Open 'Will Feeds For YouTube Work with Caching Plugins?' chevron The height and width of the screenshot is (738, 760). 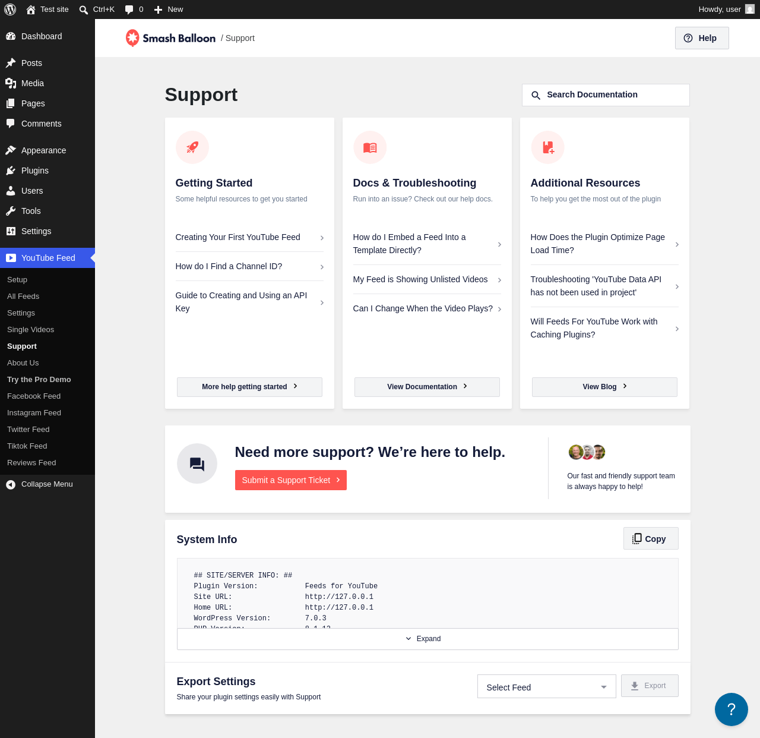pyautogui.click(x=677, y=329)
